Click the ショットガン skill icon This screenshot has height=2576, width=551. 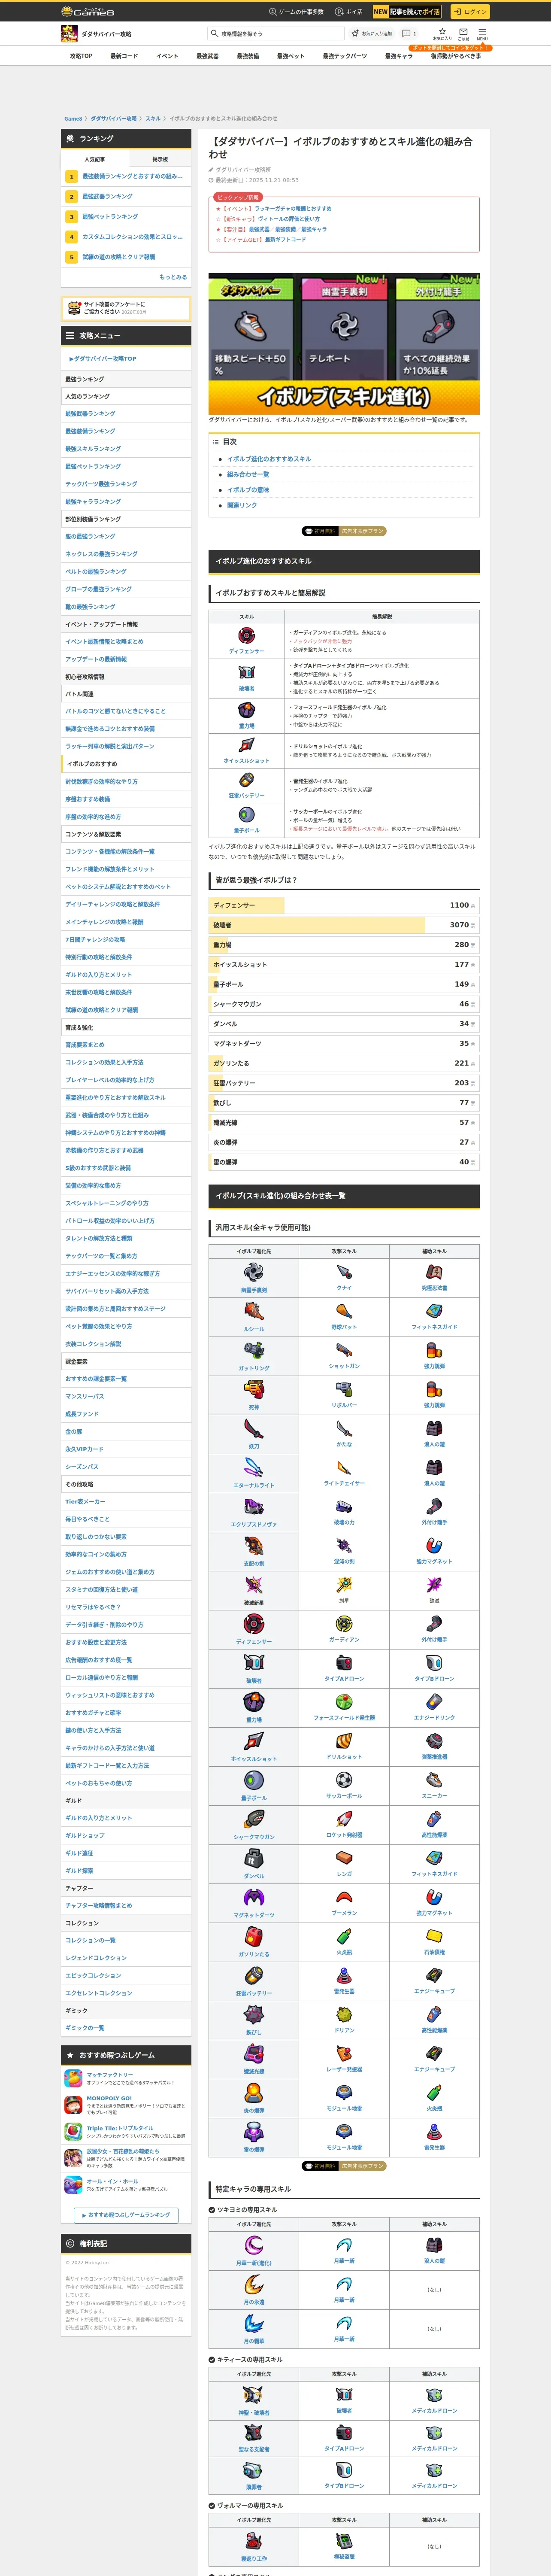click(344, 1350)
